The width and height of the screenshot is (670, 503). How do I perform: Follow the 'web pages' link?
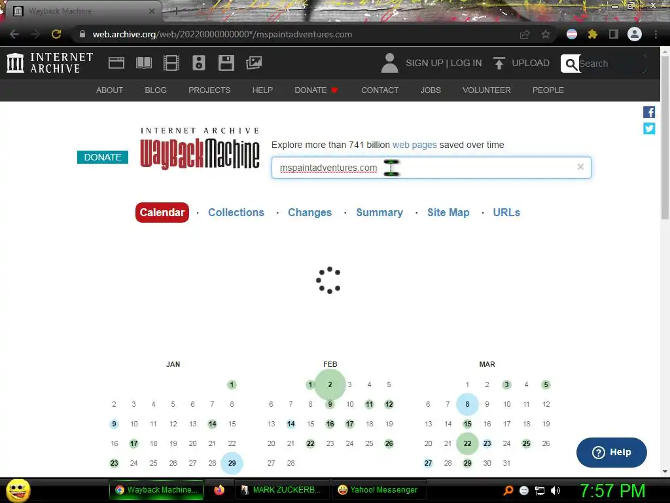click(x=414, y=145)
